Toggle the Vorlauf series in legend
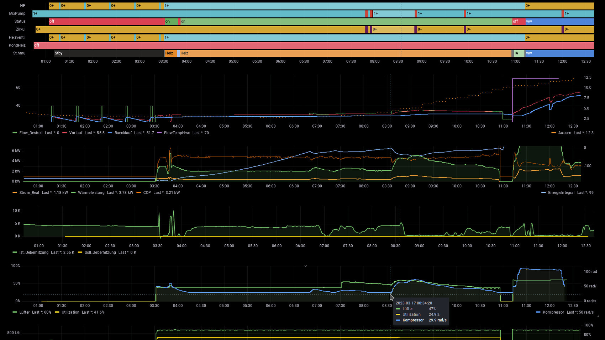 click(75, 133)
